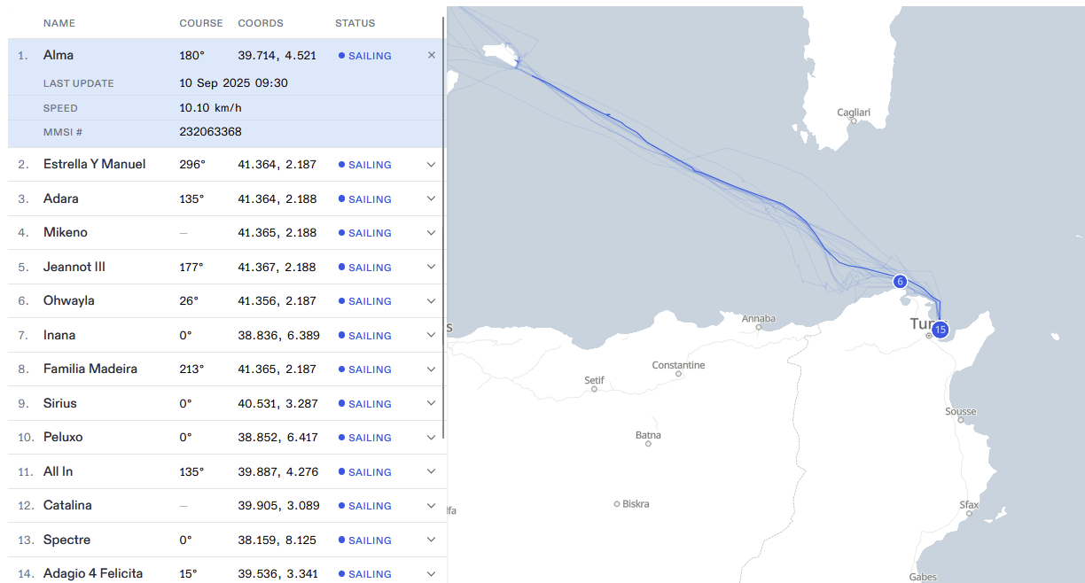Expand the Catalina row chevron

point(432,506)
